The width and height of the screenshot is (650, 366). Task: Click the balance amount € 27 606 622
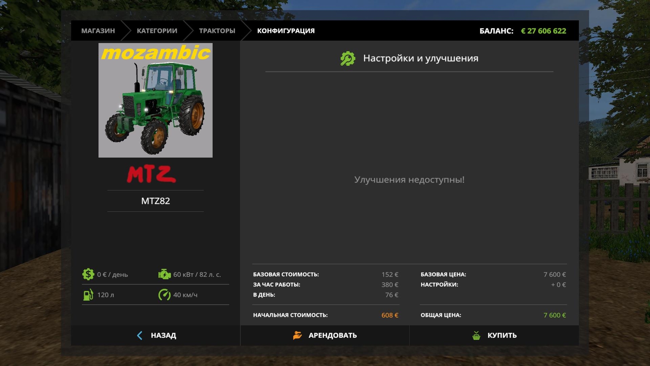click(543, 31)
